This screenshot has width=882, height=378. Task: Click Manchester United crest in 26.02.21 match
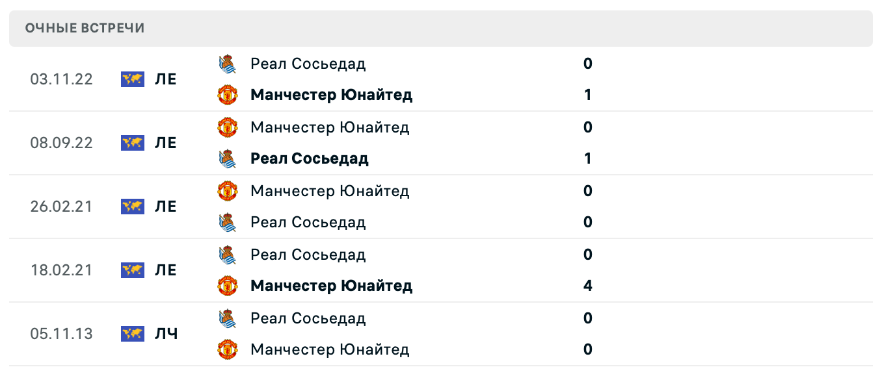[227, 191]
